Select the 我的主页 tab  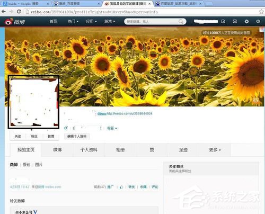[26, 150]
